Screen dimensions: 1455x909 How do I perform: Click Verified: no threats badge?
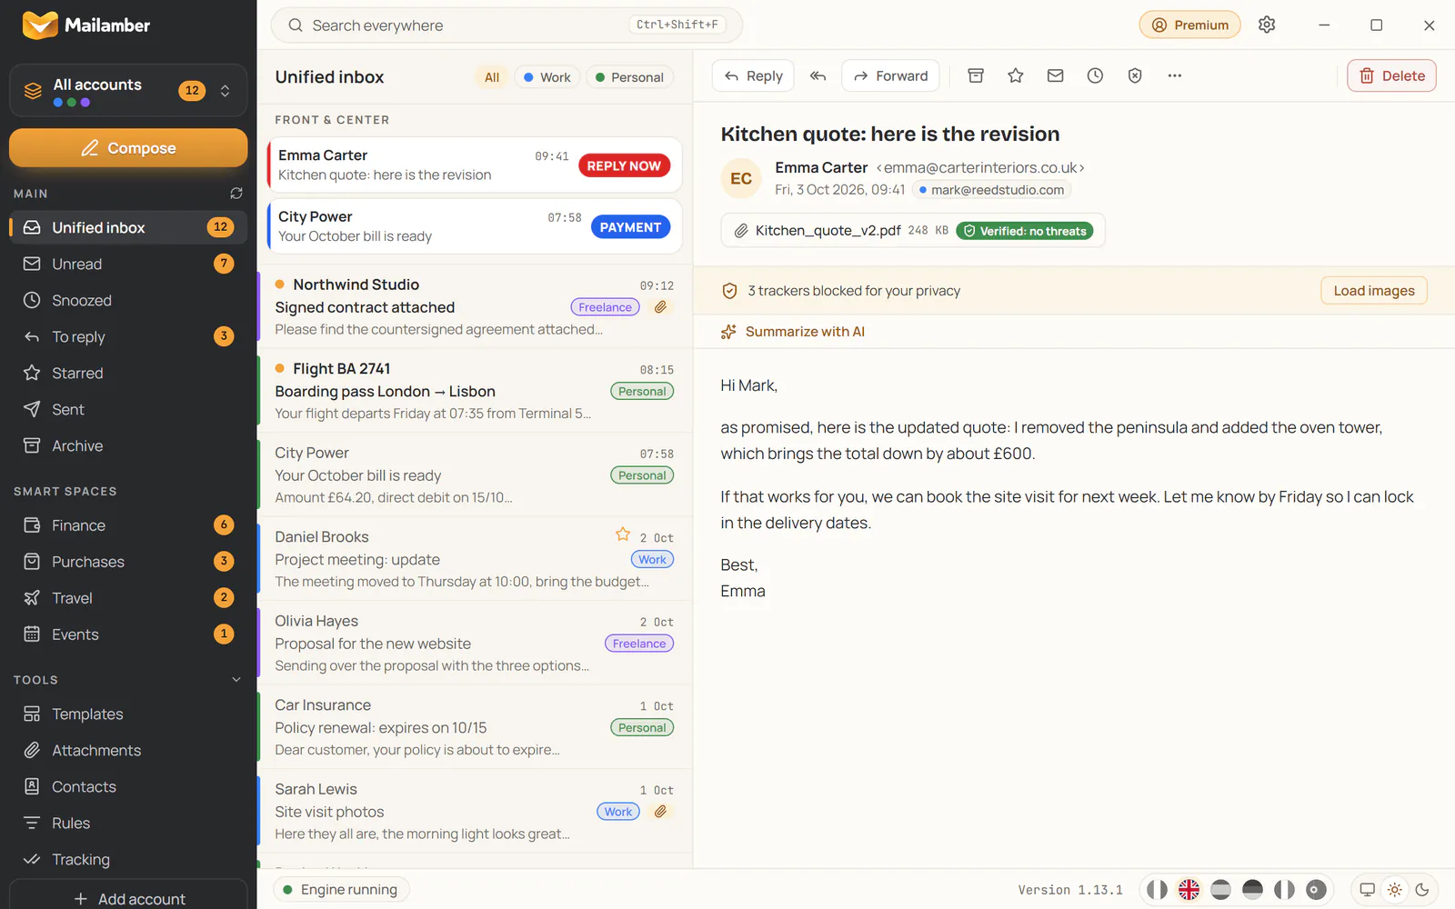pyautogui.click(x=1025, y=231)
